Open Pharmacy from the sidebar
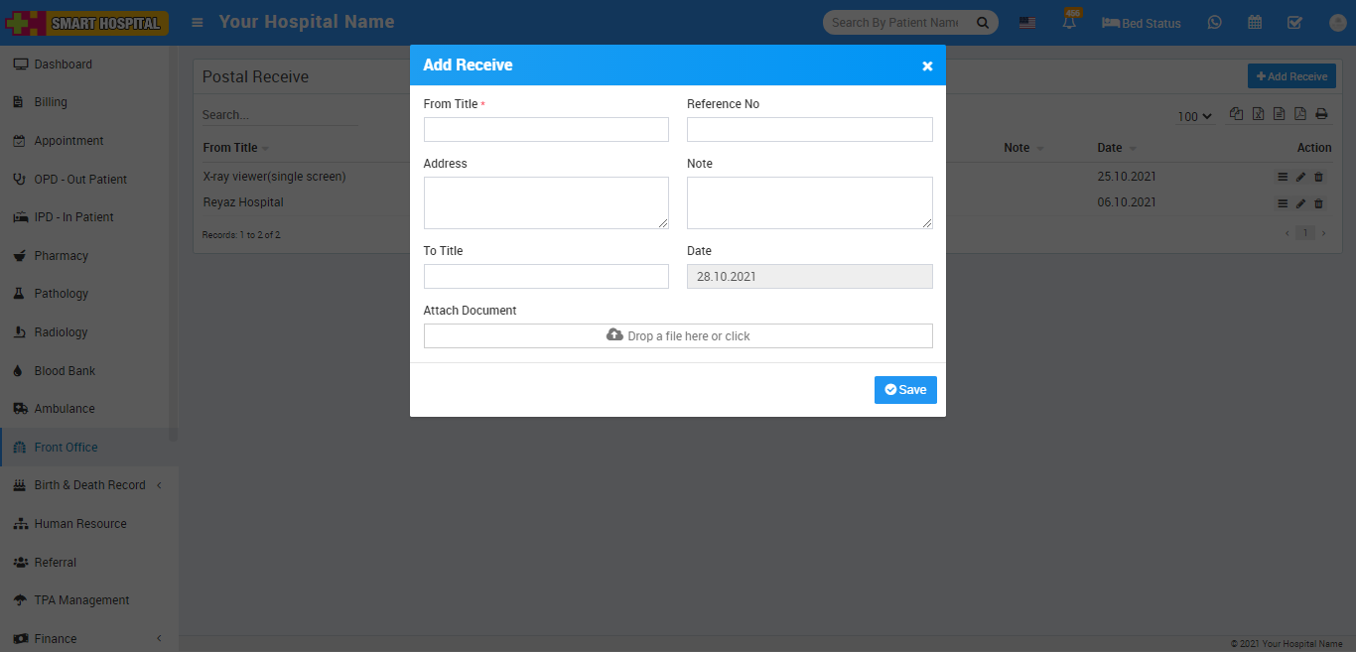Screen dimensions: 1356x652 61,256
